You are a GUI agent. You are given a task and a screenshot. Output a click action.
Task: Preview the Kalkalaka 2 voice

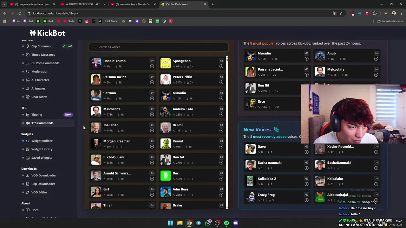tap(306, 179)
